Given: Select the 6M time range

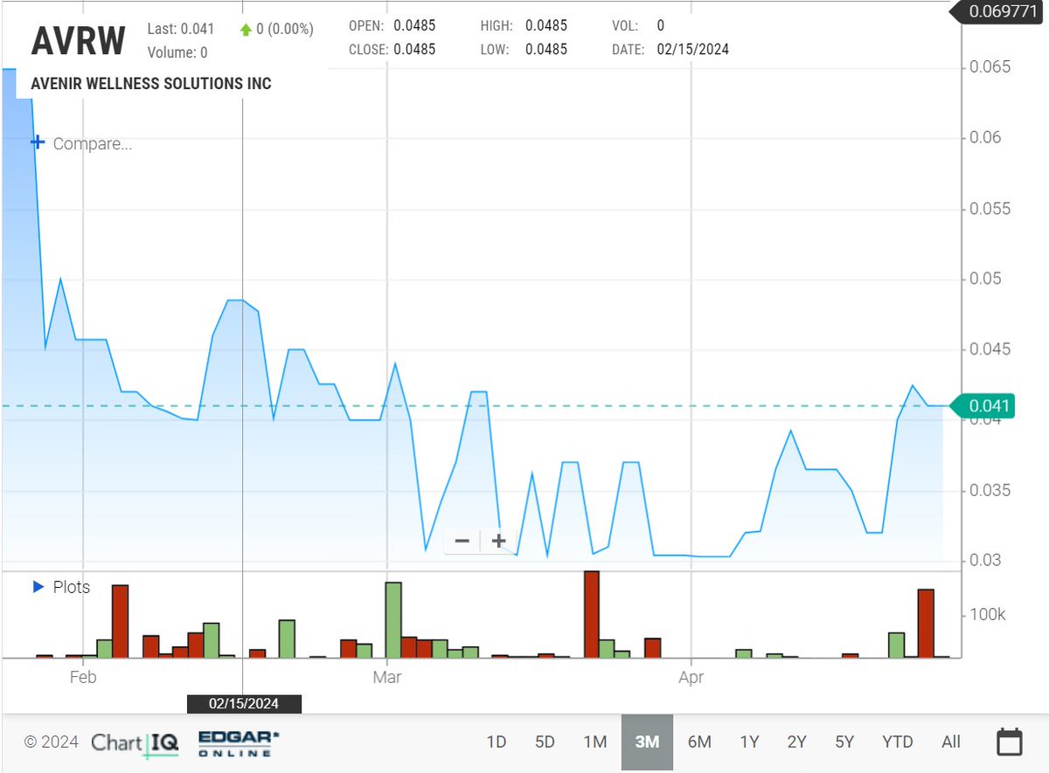Looking at the screenshot, I should (699, 742).
